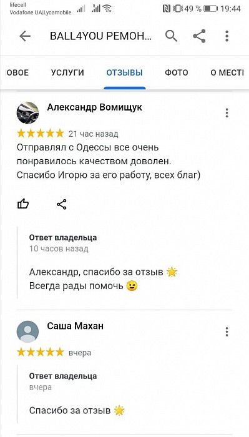Go to the О МЕСТЕ tab
The width and height of the screenshot is (249, 437).
click(227, 73)
